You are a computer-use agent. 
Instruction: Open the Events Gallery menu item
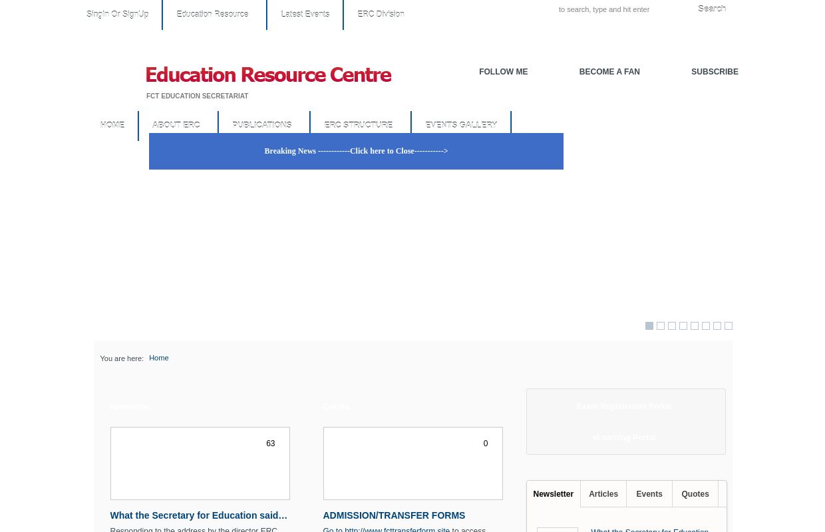[460, 124]
